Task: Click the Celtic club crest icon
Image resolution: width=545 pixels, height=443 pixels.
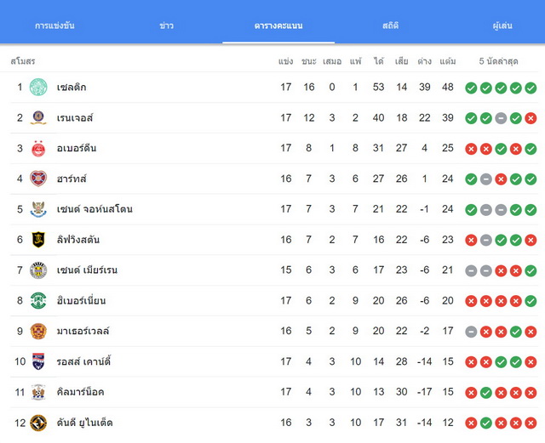Action: click(38, 87)
